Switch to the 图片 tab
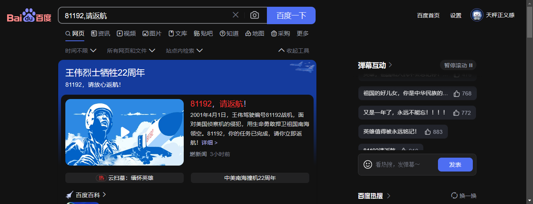 [152, 34]
